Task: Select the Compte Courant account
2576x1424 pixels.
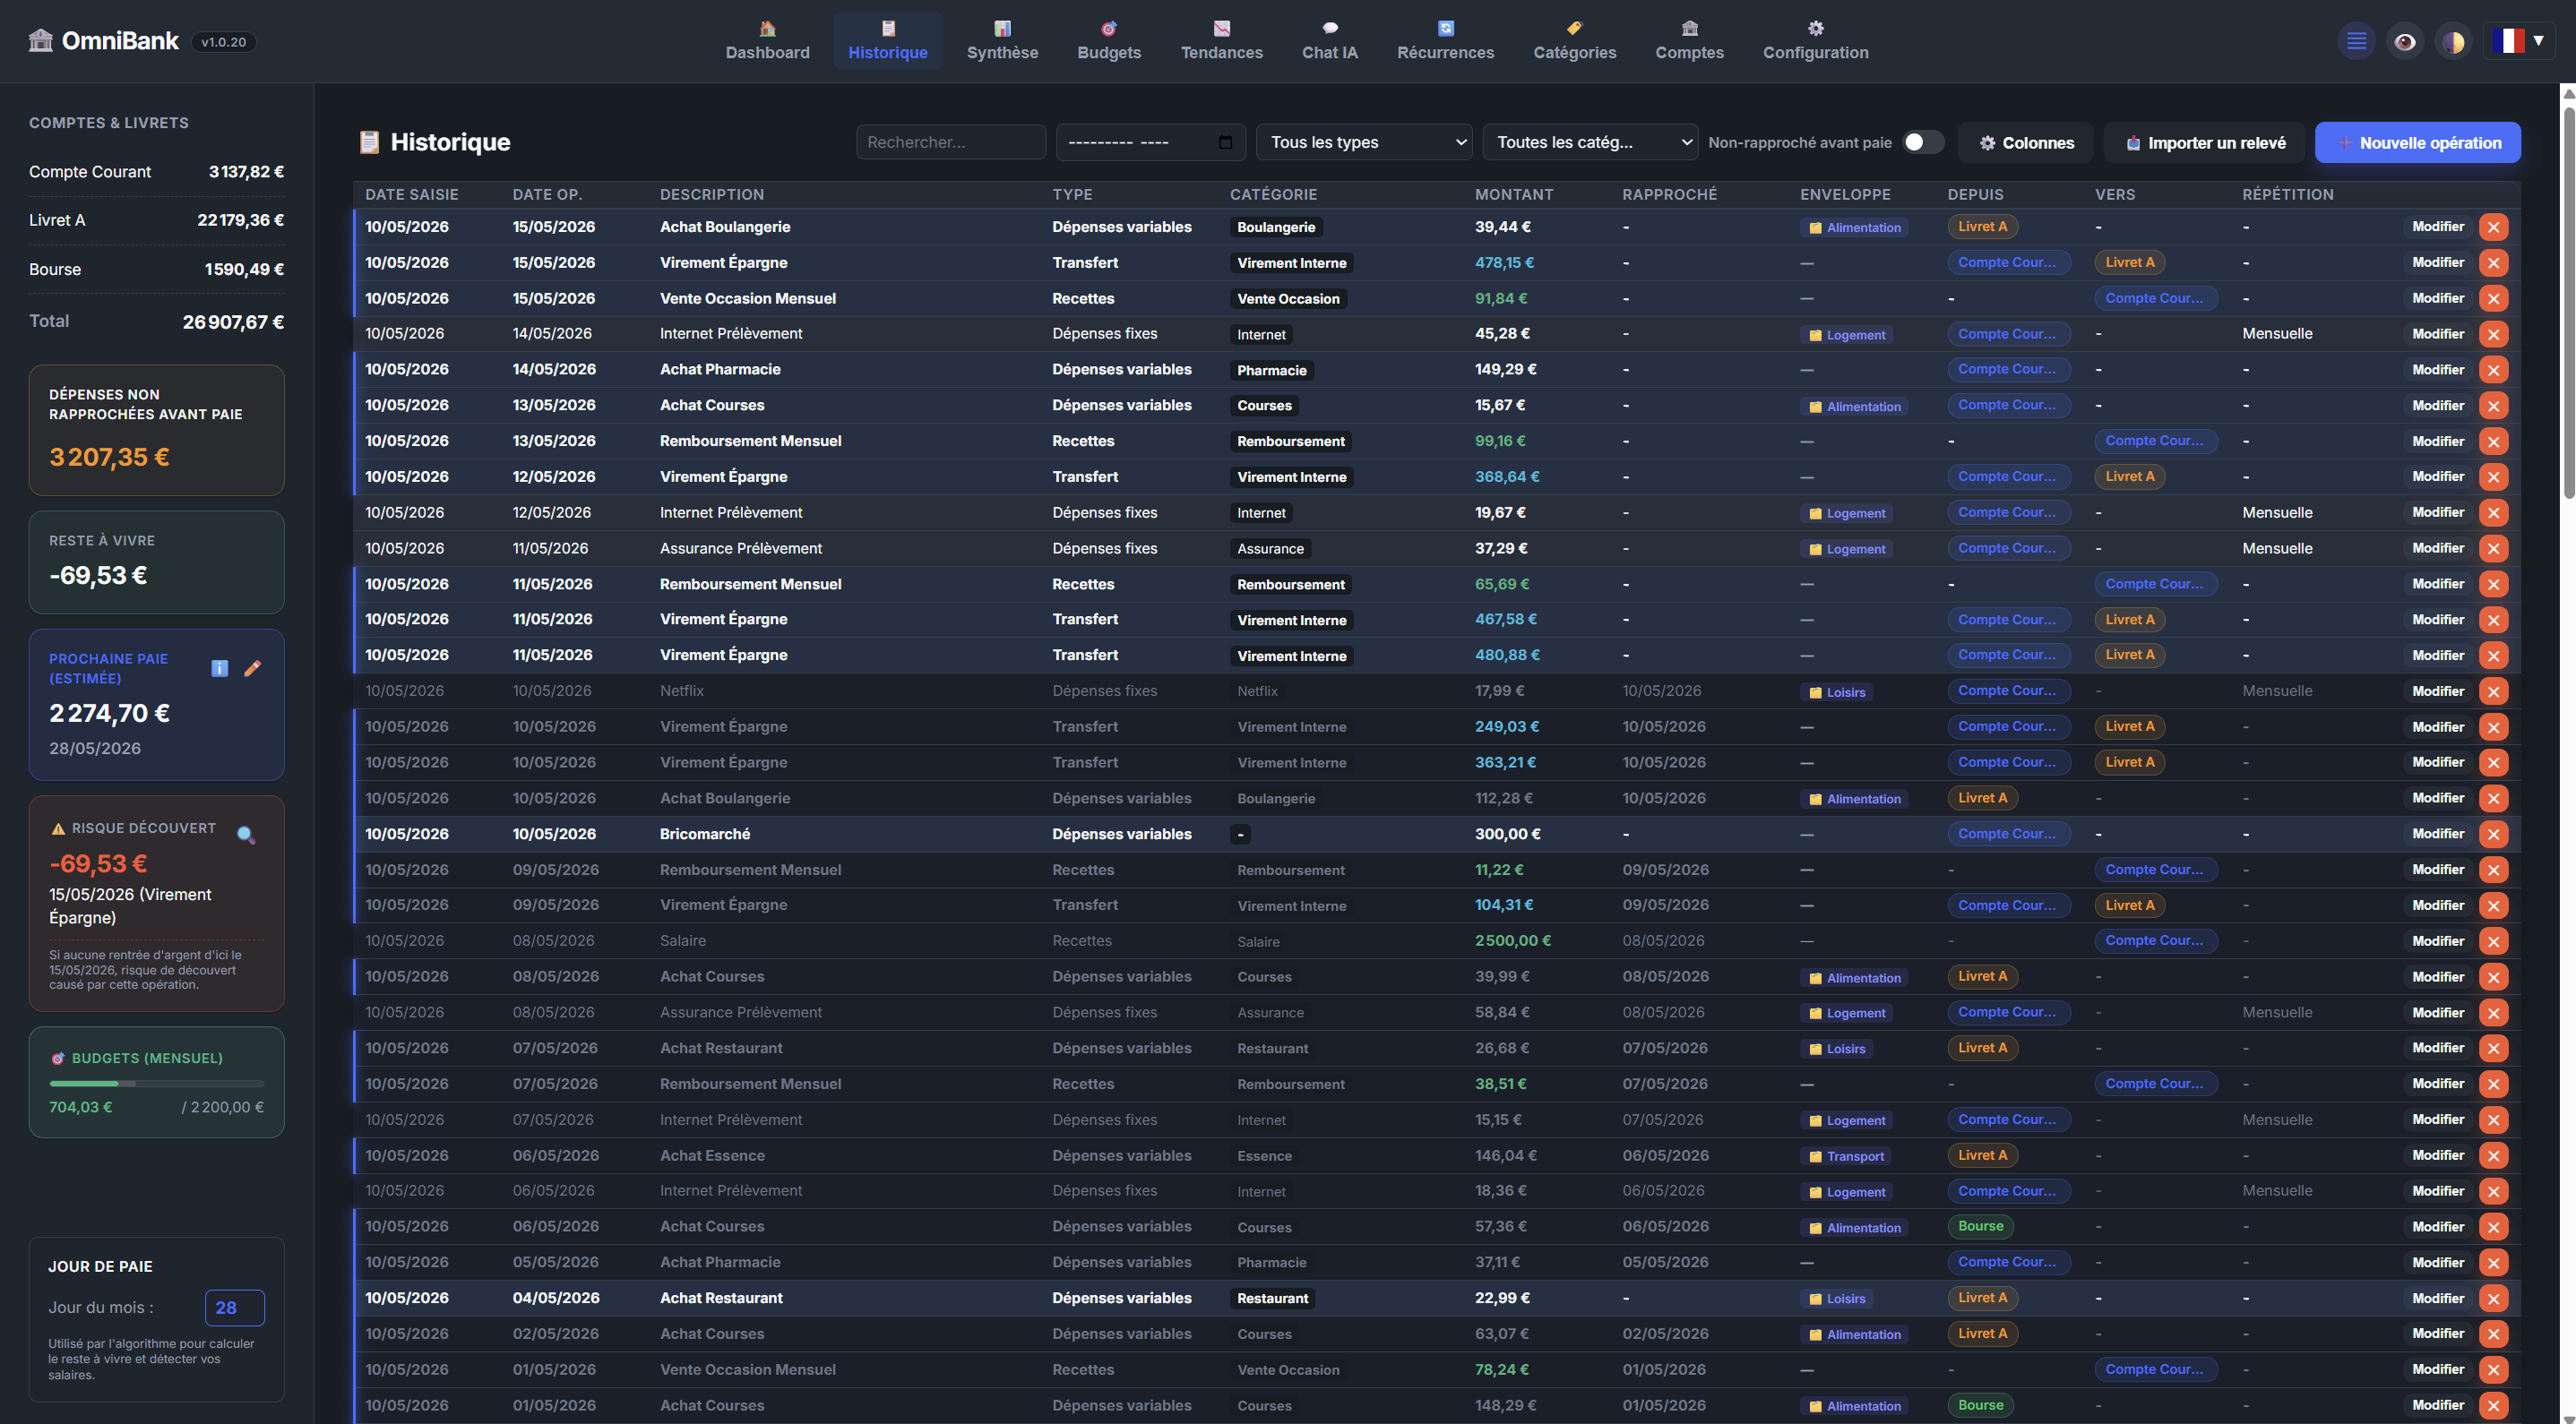Action: tap(156, 172)
